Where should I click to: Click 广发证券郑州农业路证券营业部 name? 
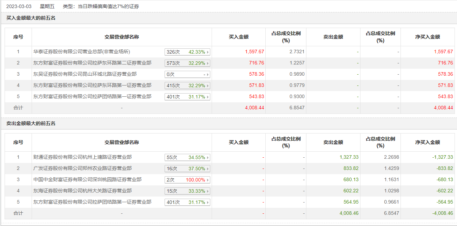click(x=82, y=169)
